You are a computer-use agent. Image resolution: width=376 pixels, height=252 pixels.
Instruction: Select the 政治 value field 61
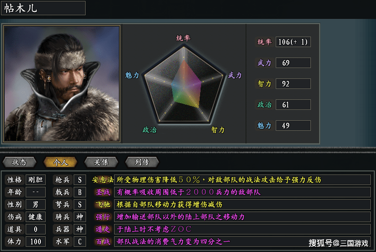[x=293, y=105]
